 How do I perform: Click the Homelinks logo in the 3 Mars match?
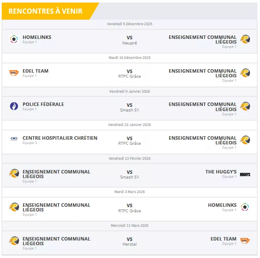[x=245, y=207]
